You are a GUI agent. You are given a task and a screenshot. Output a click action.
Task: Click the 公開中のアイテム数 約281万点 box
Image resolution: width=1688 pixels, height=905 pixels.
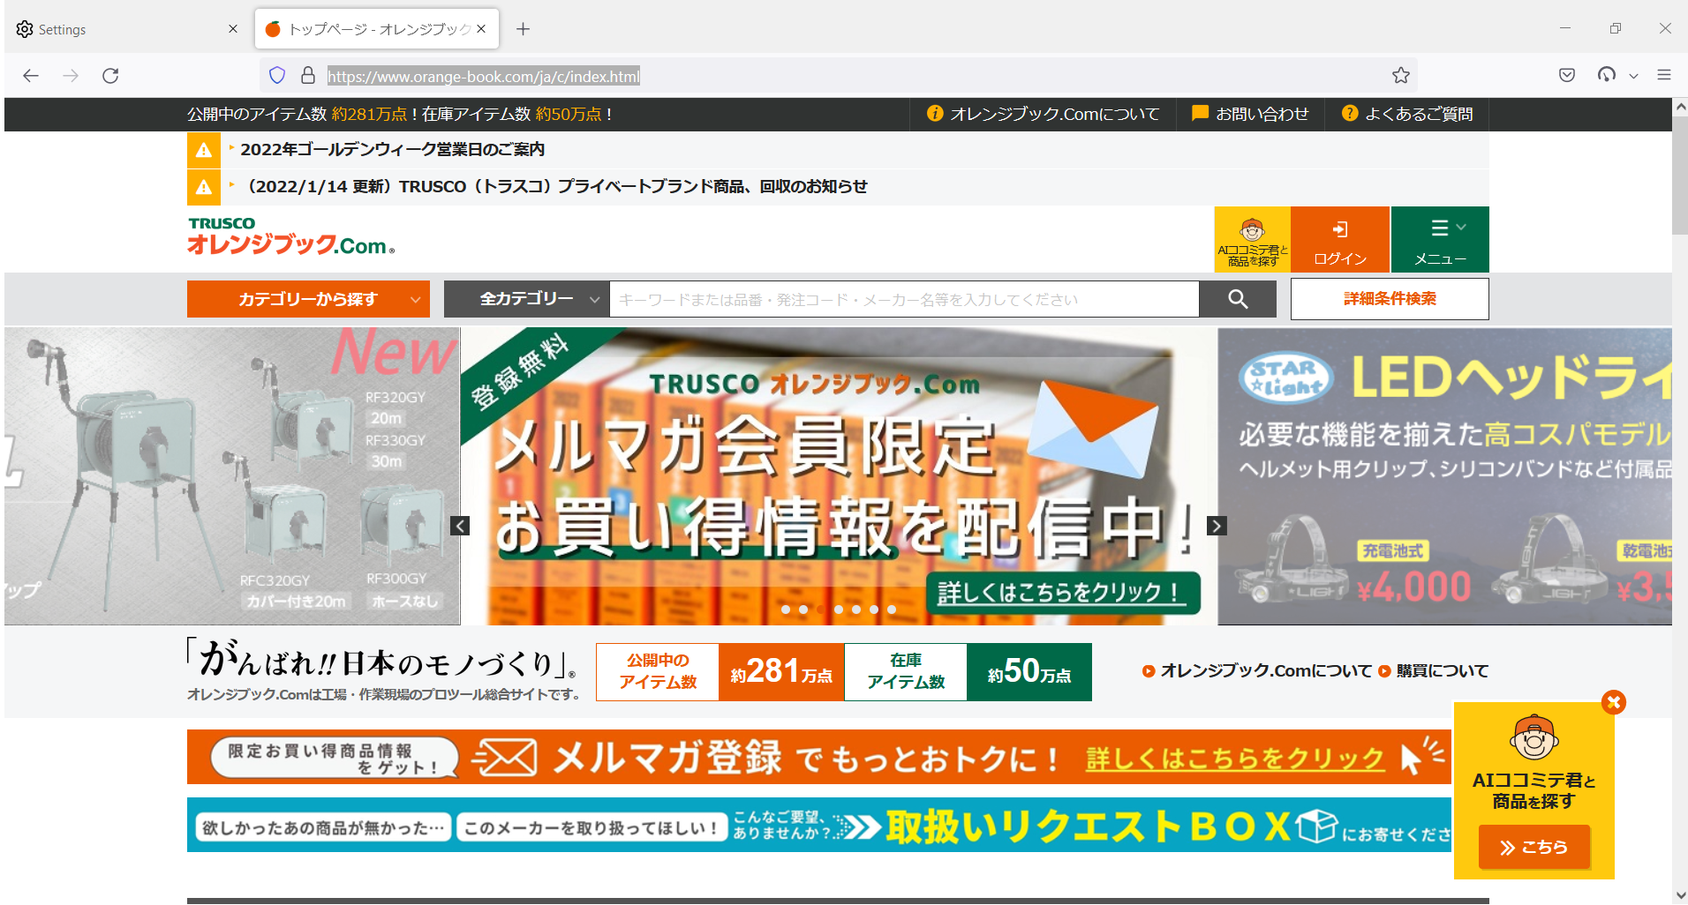720,672
